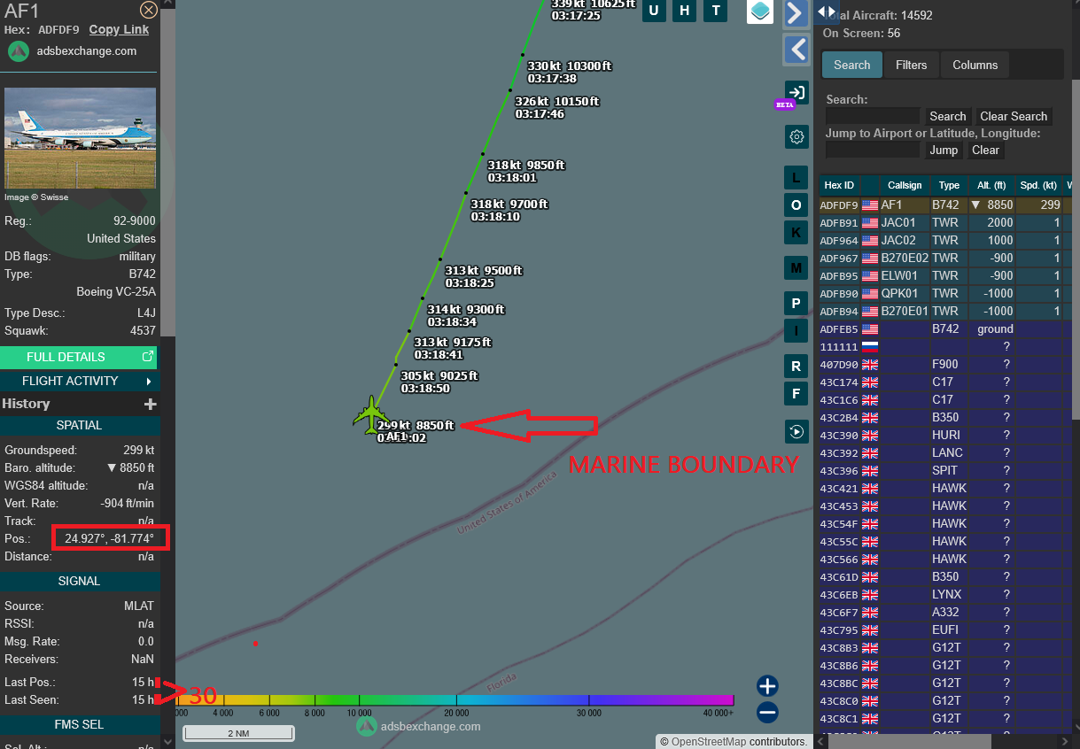The height and width of the screenshot is (749, 1080).
Task: Expand the History section plus icon
Action: tap(151, 404)
